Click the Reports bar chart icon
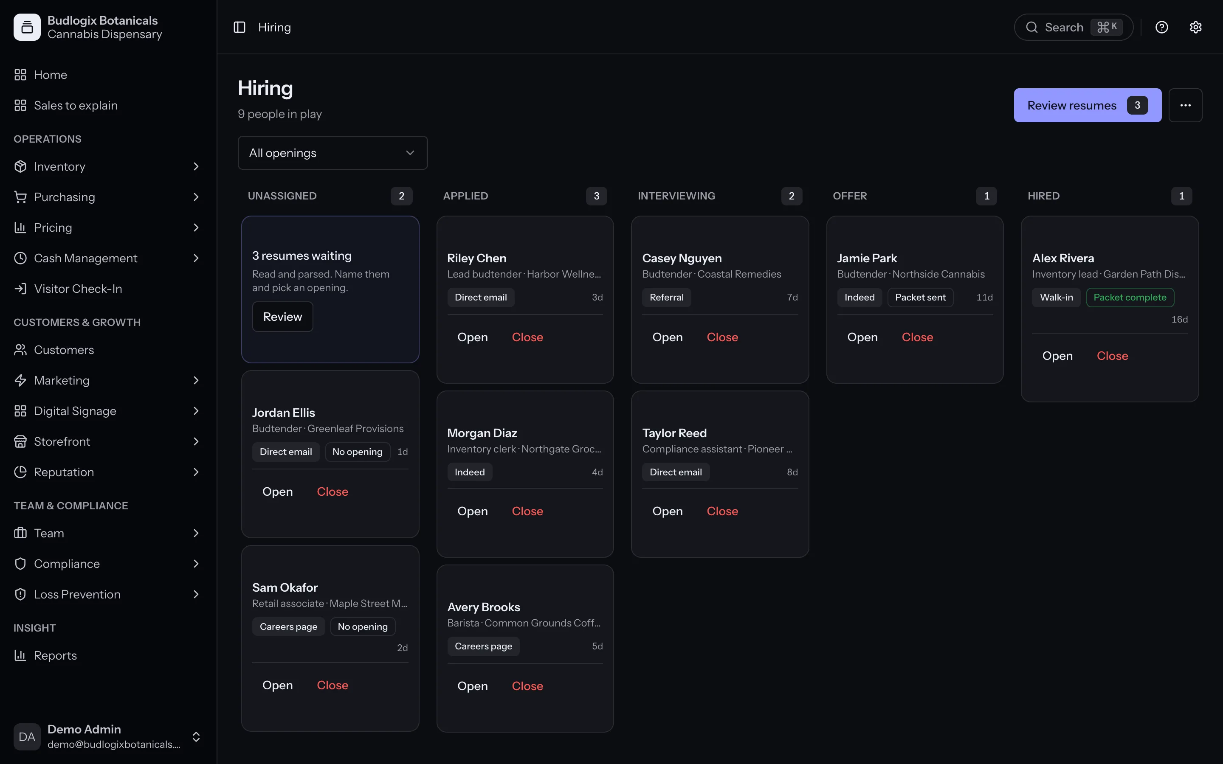This screenshot has width=1223, height=764. coord(20,655)
